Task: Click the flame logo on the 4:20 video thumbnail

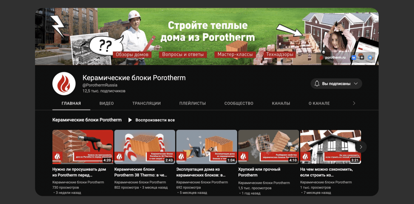Action: coord(58,156)
